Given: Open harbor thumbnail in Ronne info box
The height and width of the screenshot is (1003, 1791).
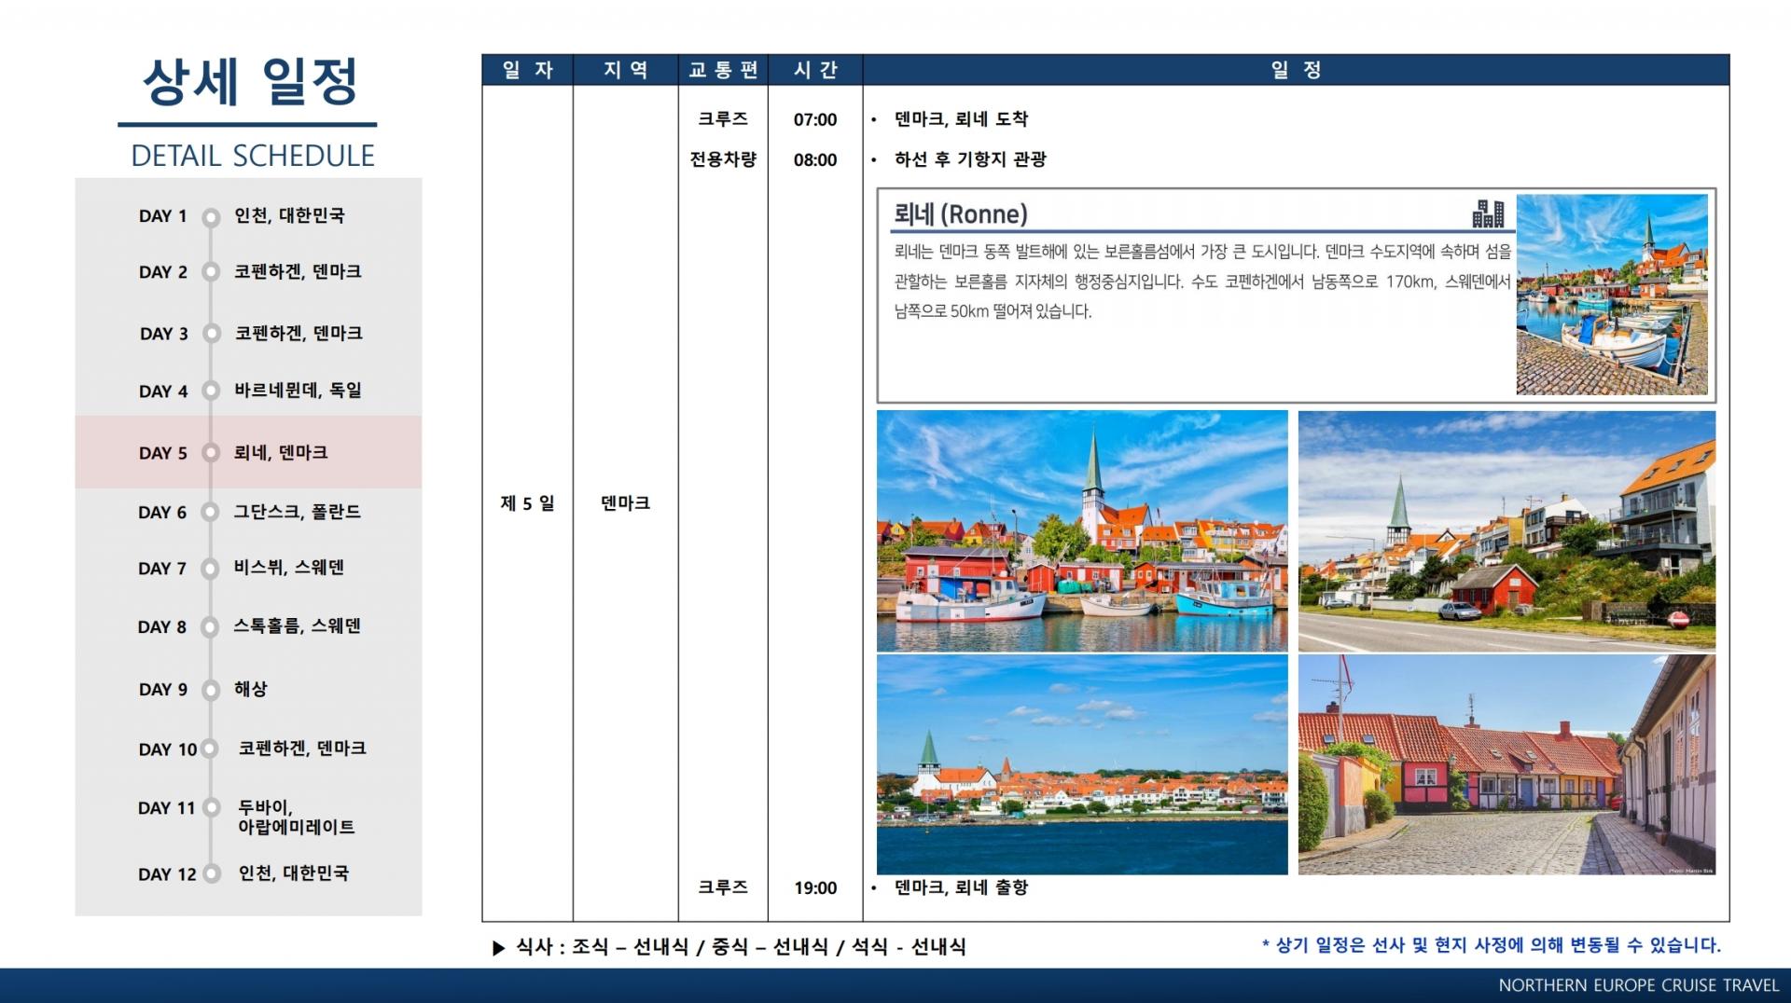Looking at the screenshot, I should pyautogui.click(x=1612, y=295).
